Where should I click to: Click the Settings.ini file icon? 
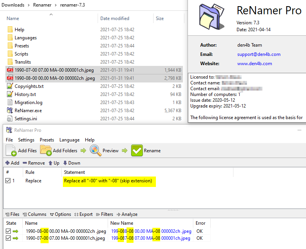[x=10, y=119]
